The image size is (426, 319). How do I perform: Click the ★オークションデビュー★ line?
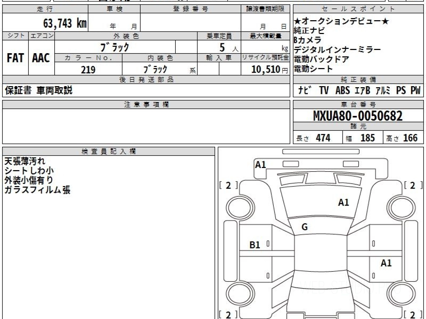[x=342, y=22]
